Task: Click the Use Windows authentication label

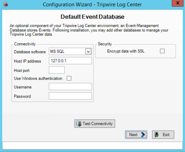Action: tap(38, 78)
